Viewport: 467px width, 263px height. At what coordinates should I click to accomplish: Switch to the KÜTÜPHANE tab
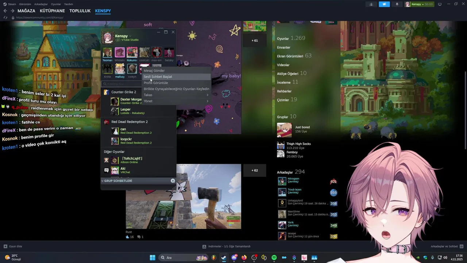[53, 11]
